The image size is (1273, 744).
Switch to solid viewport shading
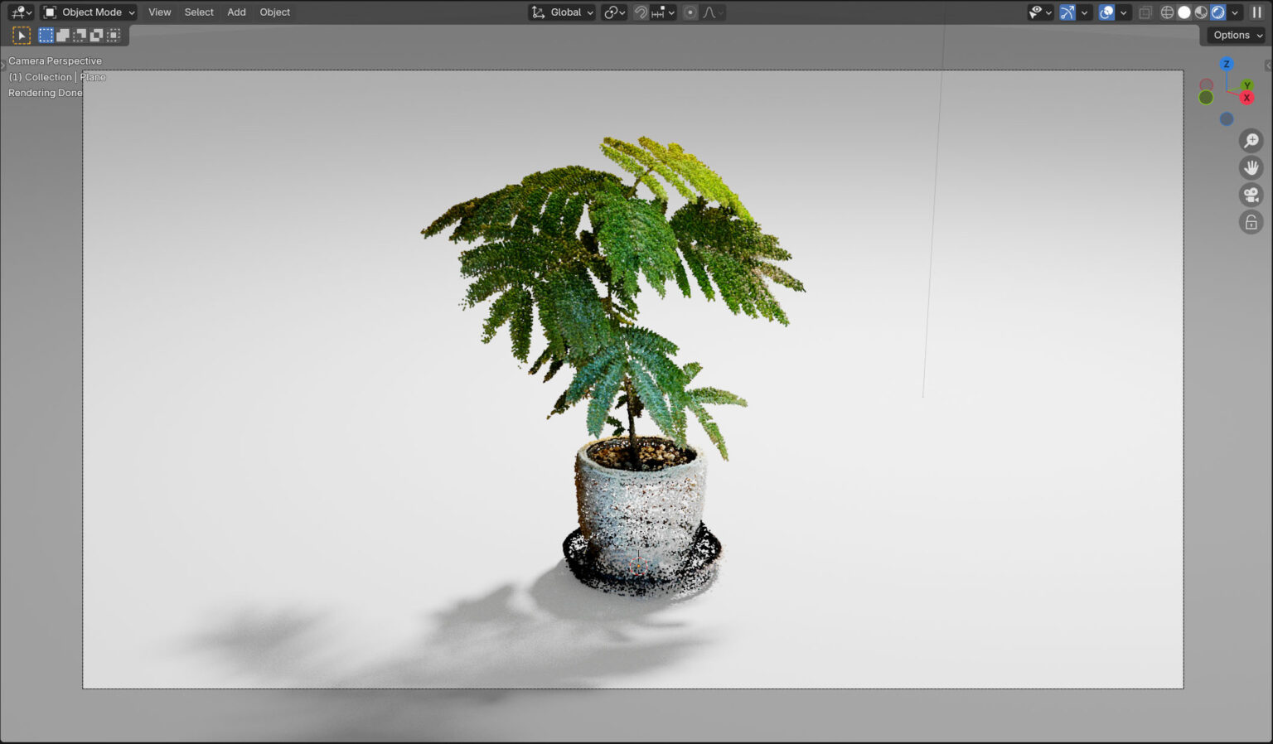click(1184, 12)
